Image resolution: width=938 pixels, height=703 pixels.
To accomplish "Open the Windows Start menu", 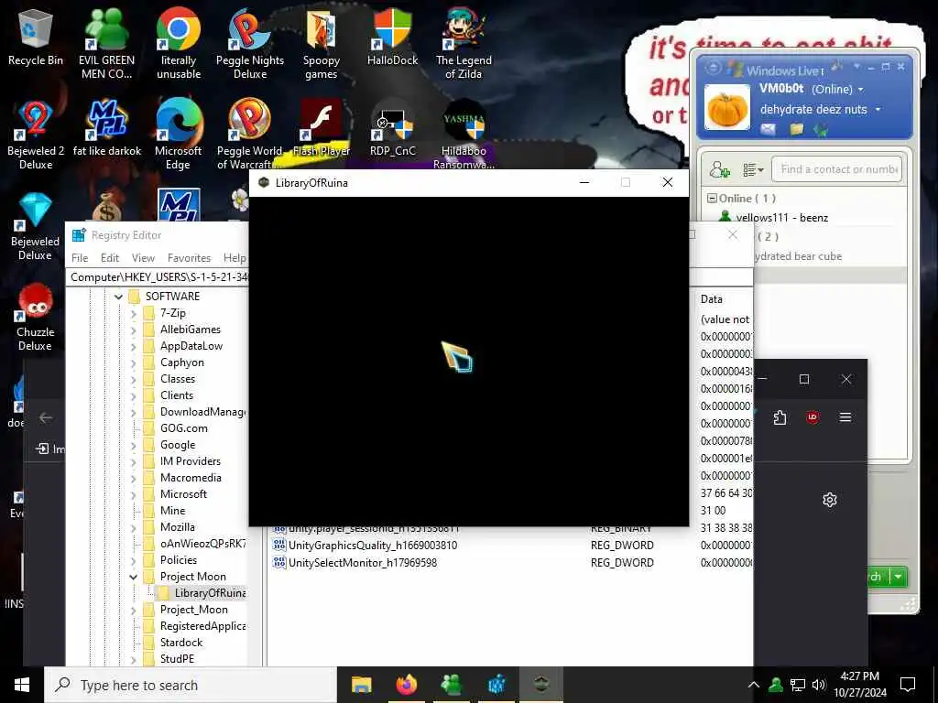I will tap(22, 685).
